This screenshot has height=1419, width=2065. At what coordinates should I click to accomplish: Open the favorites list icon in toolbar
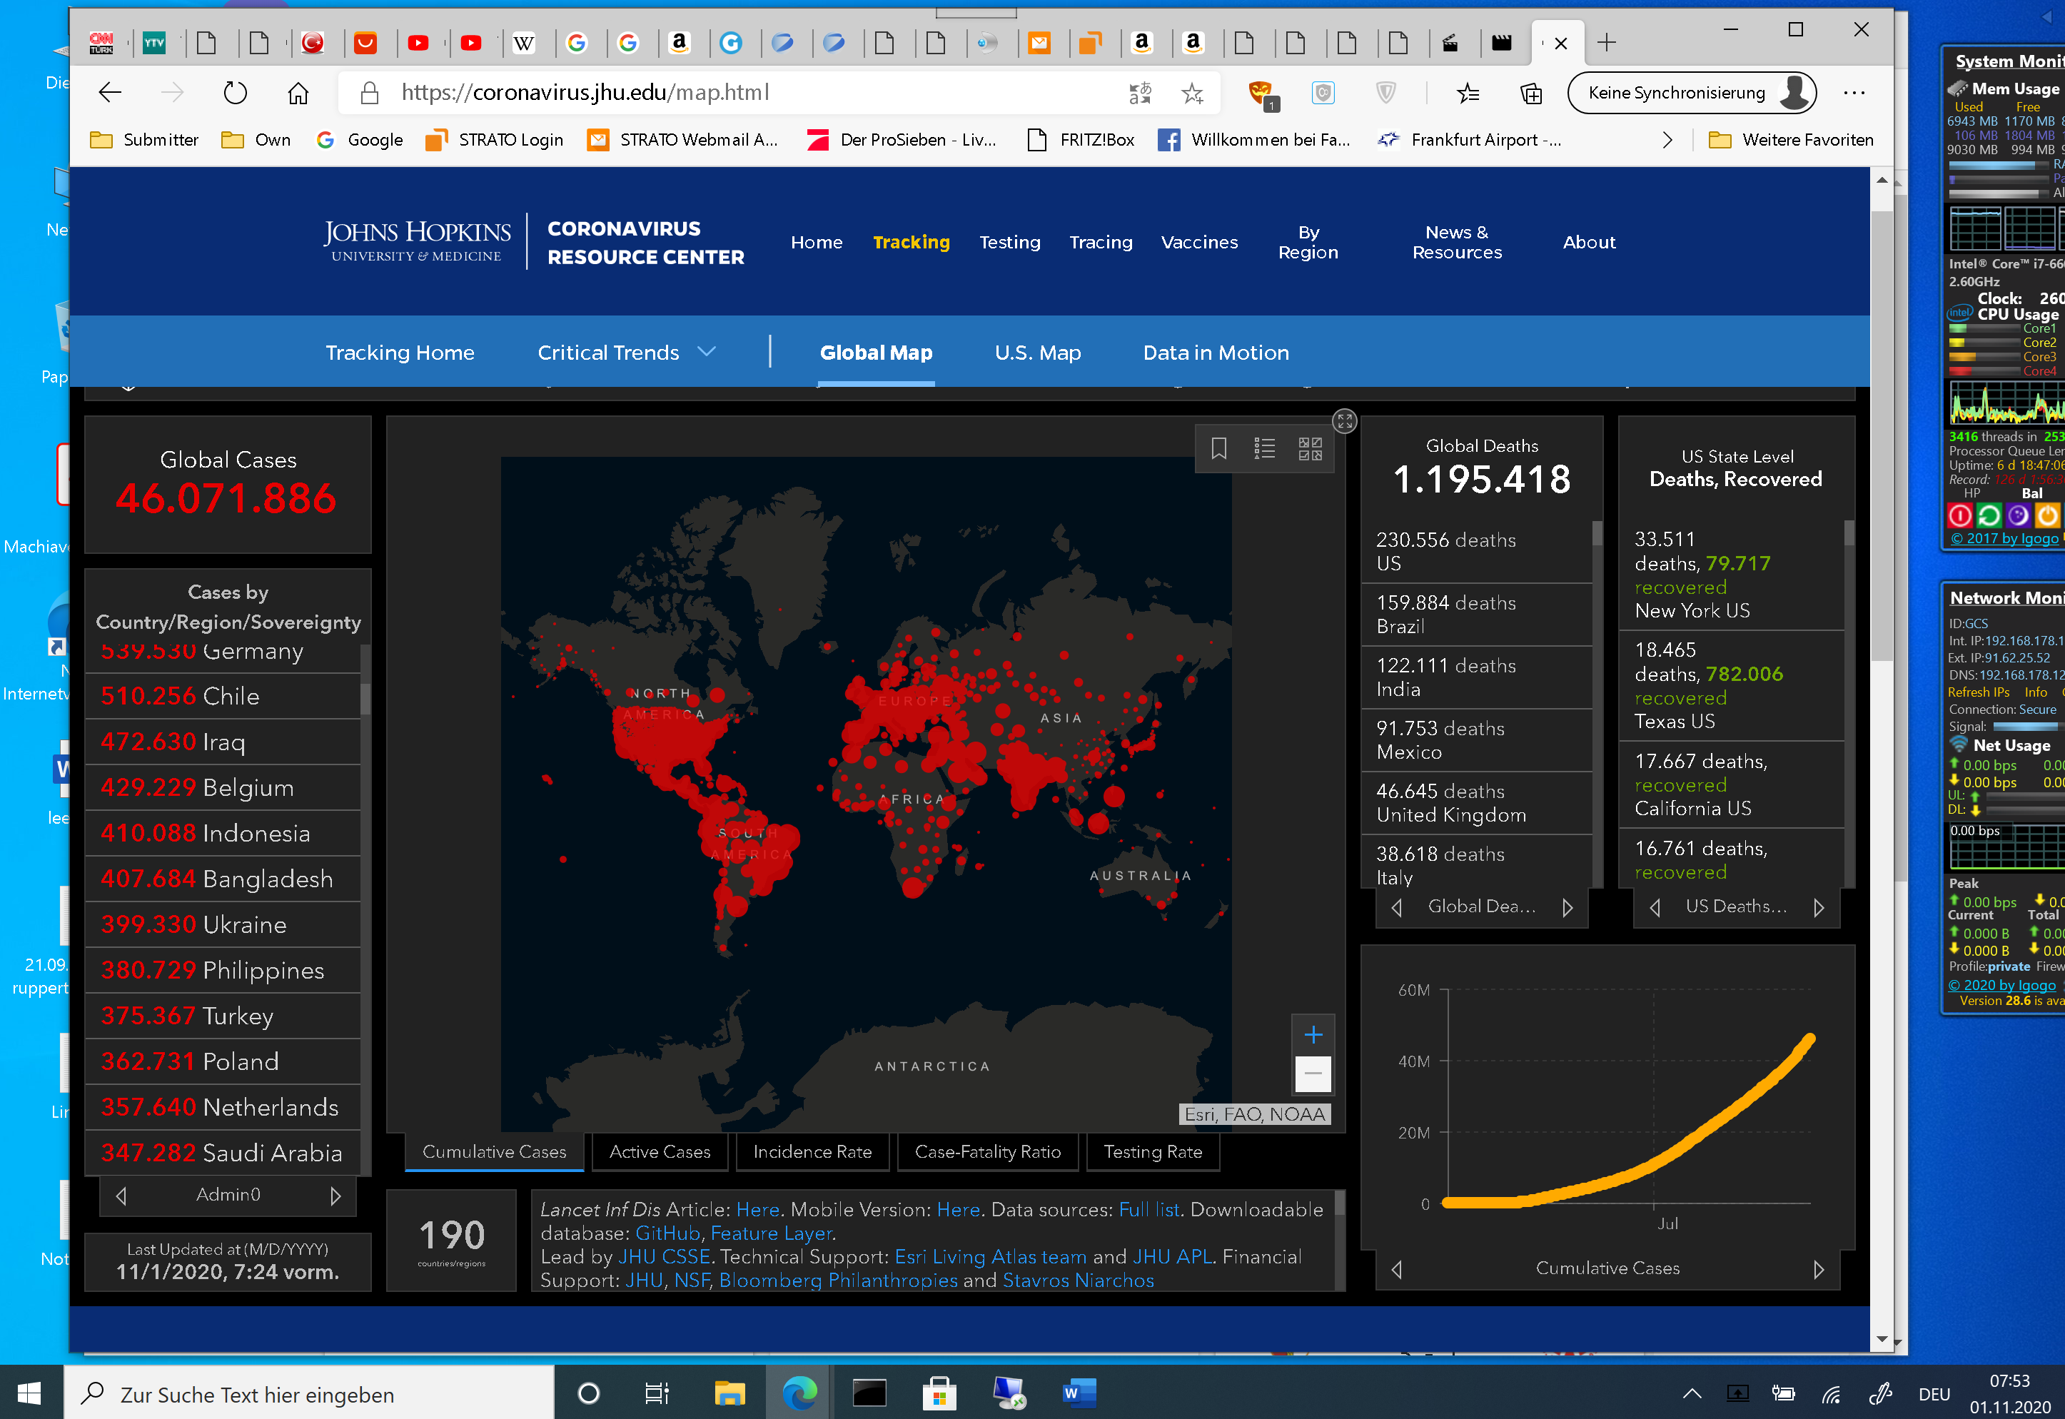[1468, 93]
